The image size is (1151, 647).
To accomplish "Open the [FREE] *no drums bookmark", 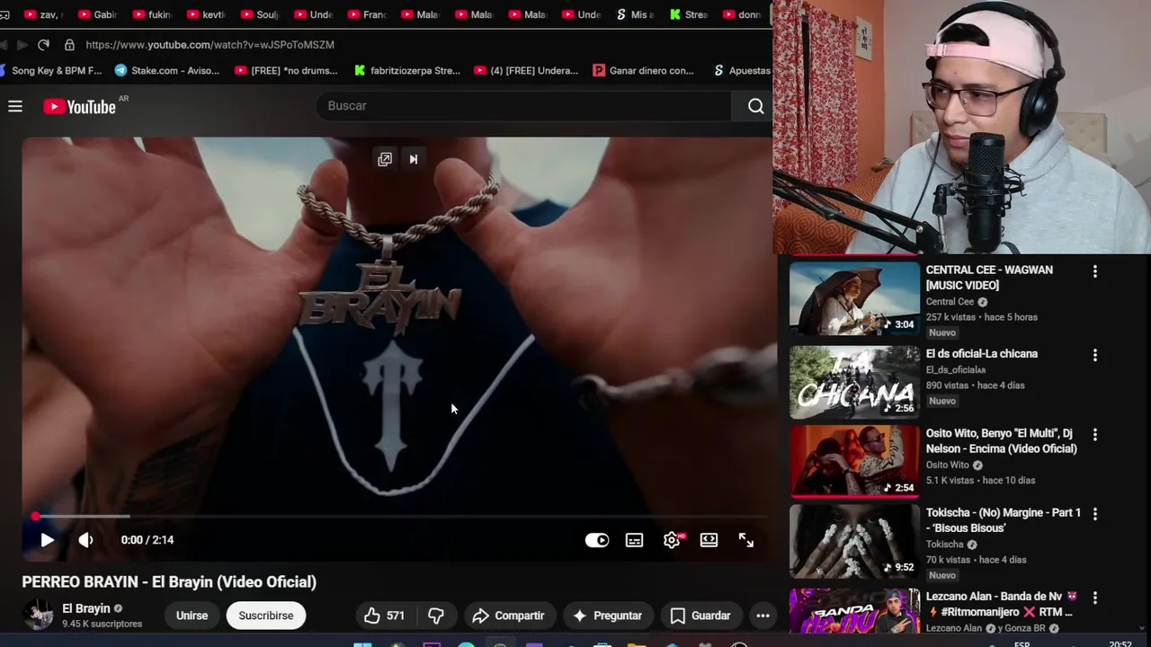I will coord(286,70).
